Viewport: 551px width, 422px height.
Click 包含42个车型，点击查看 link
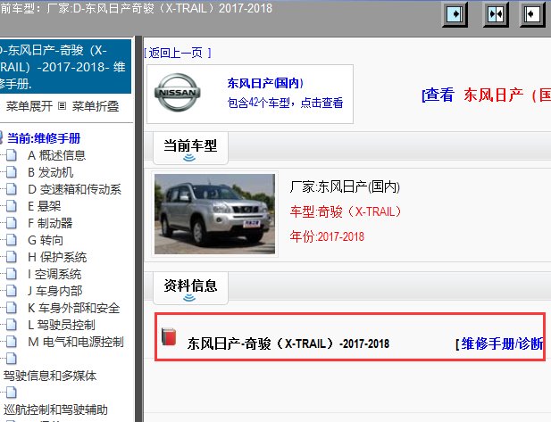click(x=285, y=103)
